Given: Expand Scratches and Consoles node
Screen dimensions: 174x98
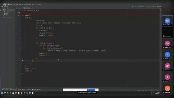Looking at the screenshot, I should pyautogui.click(x=2, y=17).
